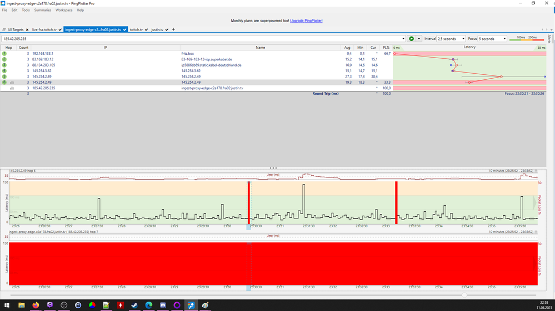This screenshot has width=555, height=311.
Task: Open Steam from the taskbar
Action: 134,305
